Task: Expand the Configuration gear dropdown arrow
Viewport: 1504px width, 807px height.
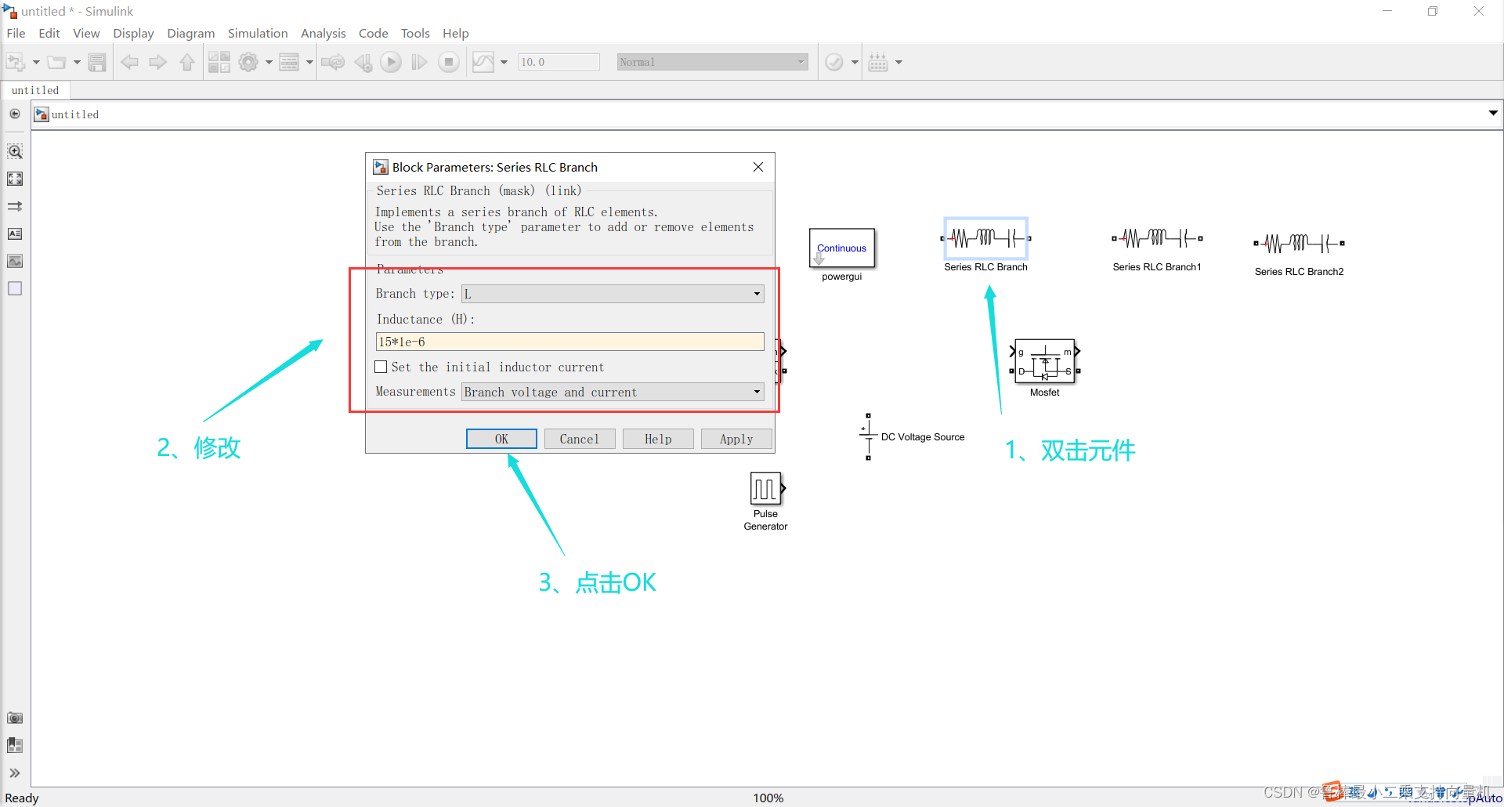Action: (x=269, y=62)
